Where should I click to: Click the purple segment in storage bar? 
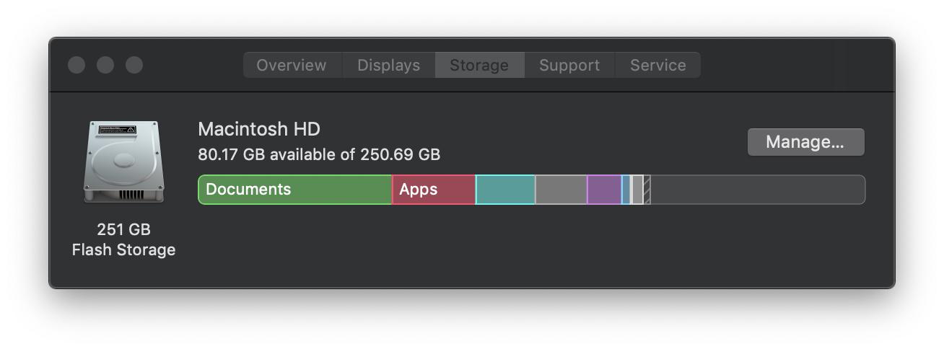click(604, 190)
